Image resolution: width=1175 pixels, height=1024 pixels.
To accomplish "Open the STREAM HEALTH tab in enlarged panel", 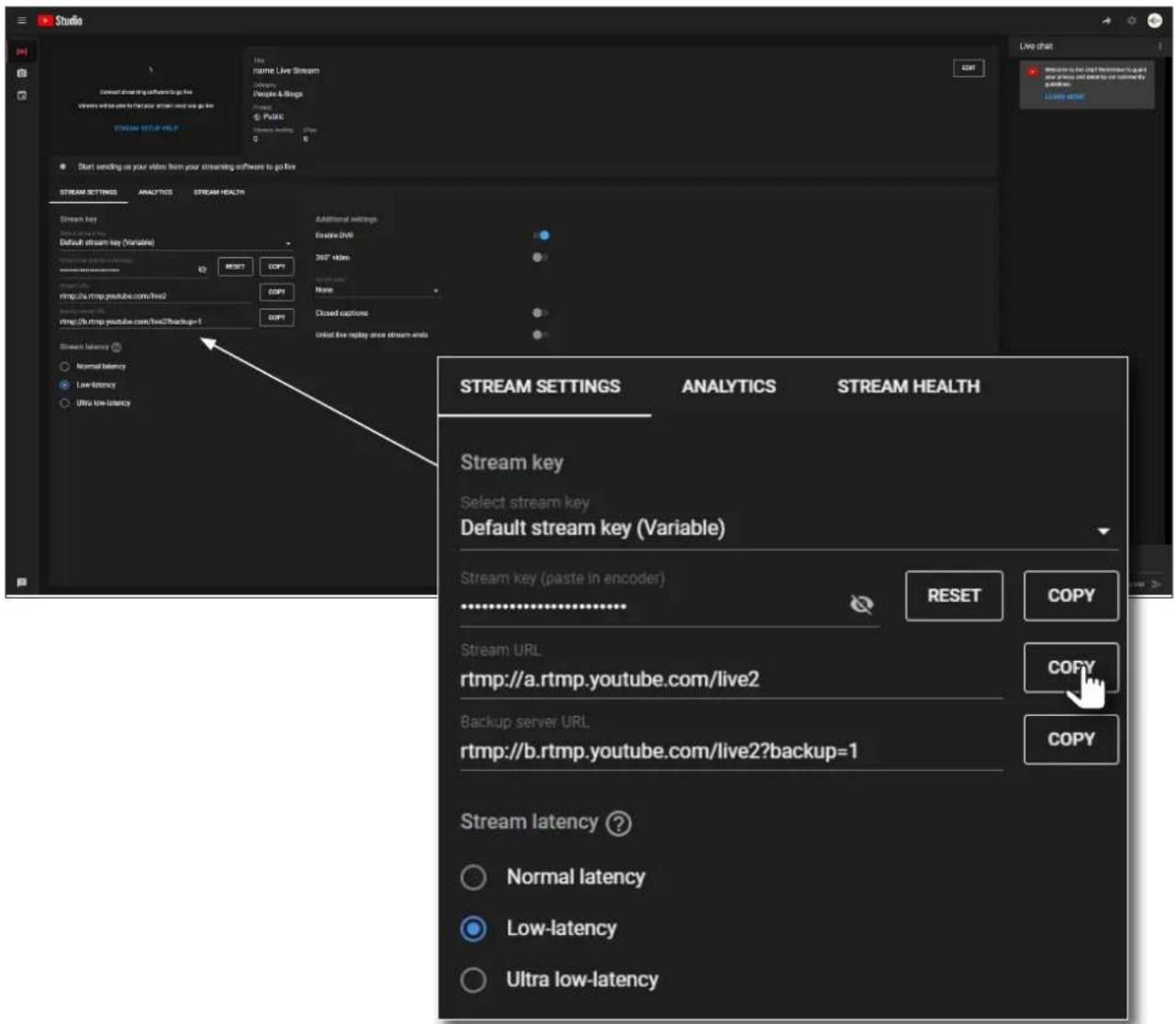I will tap(908, 387).
